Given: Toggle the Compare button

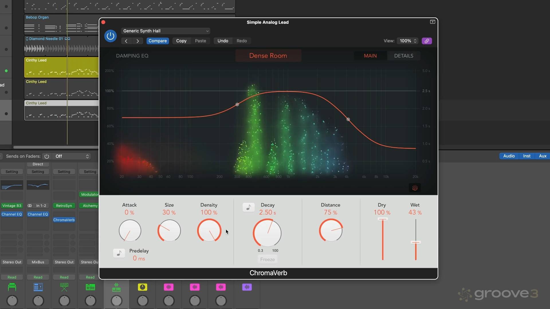Looking at the screenshot, I should point(158,41).
